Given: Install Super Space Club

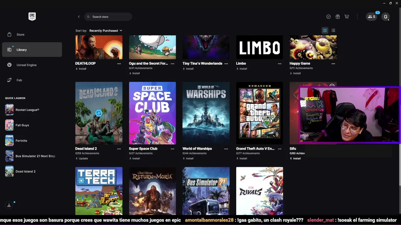Looking at the screenshot, I should click(134, 158).
